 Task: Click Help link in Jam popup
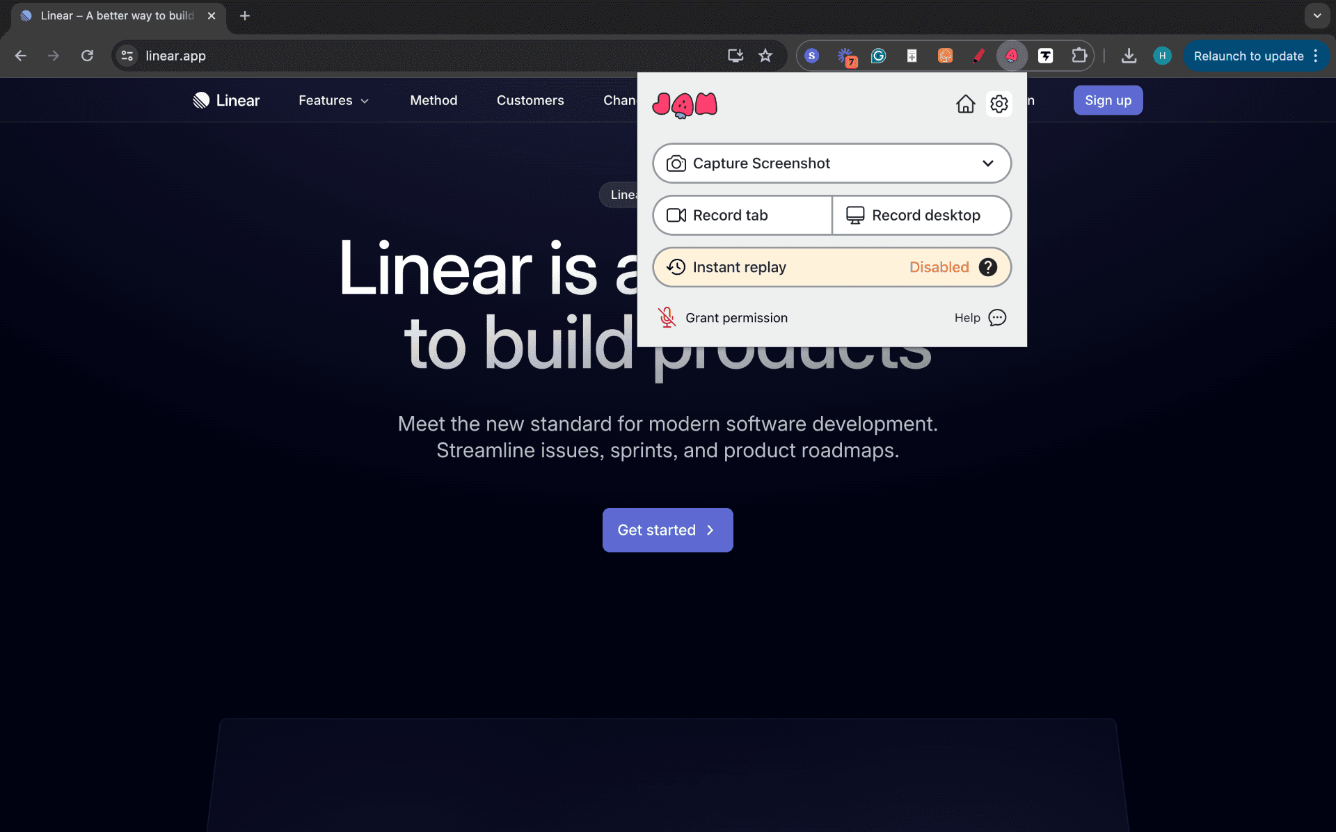[x=967, y=318]
